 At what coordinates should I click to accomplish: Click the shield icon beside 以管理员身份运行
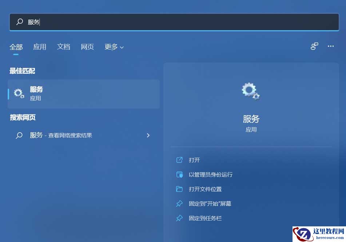tap(179, 174)
